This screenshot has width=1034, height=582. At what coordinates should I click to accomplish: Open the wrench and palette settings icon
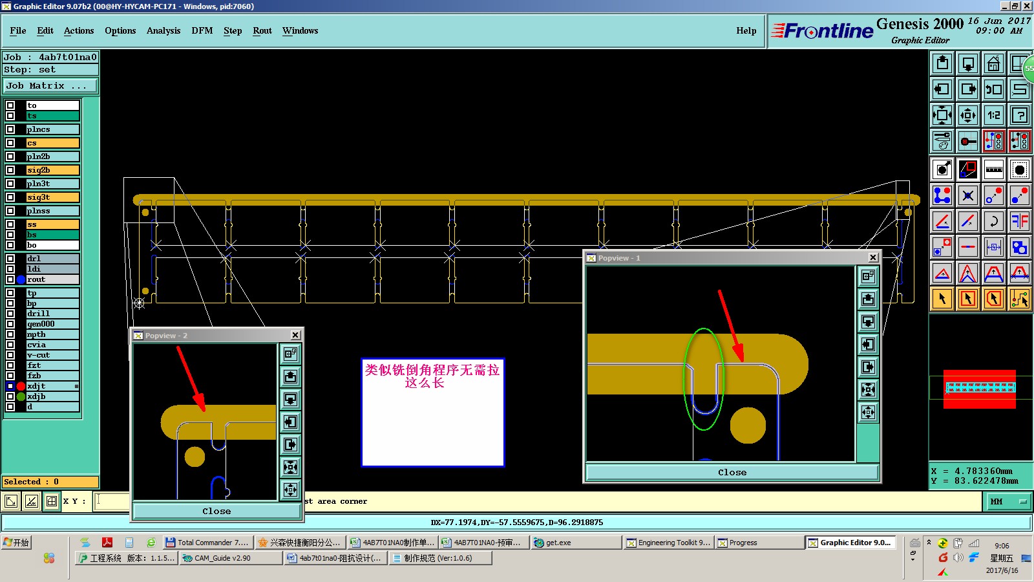point(942,141)
